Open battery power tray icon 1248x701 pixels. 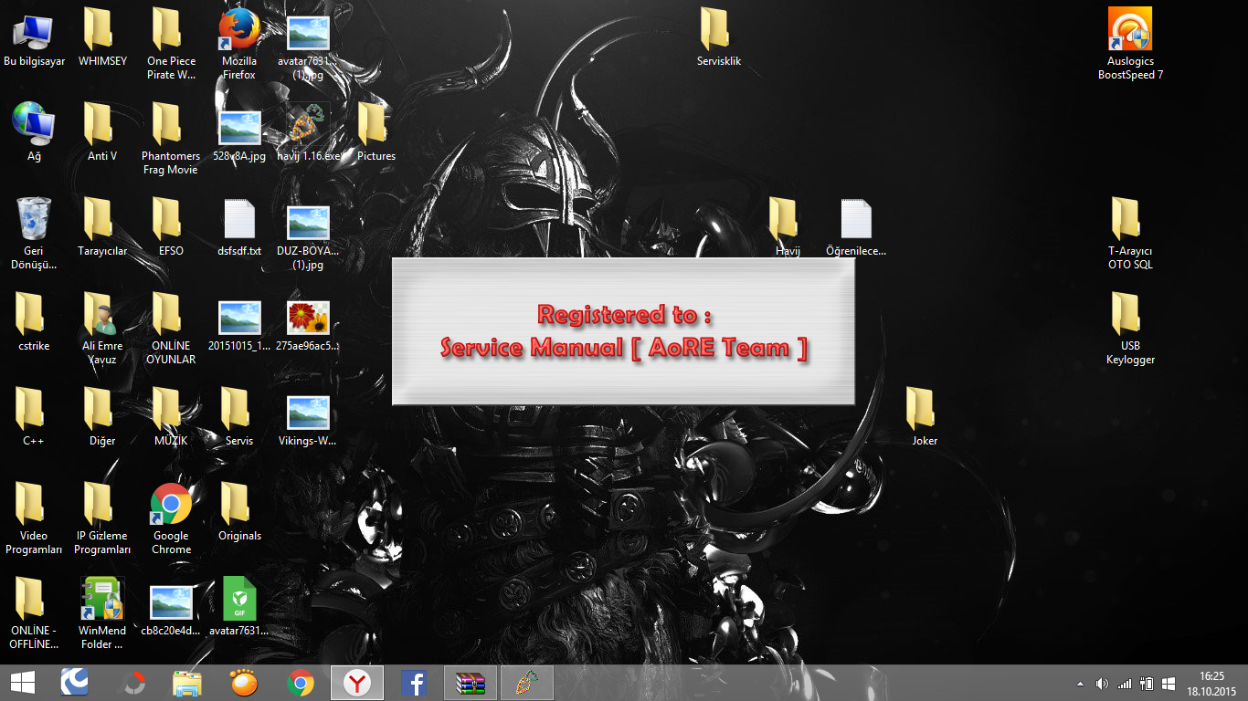pos(1147,683)
